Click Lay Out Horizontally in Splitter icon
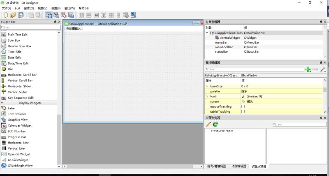The height and width of the screenshot is (176, 329). 96,15
